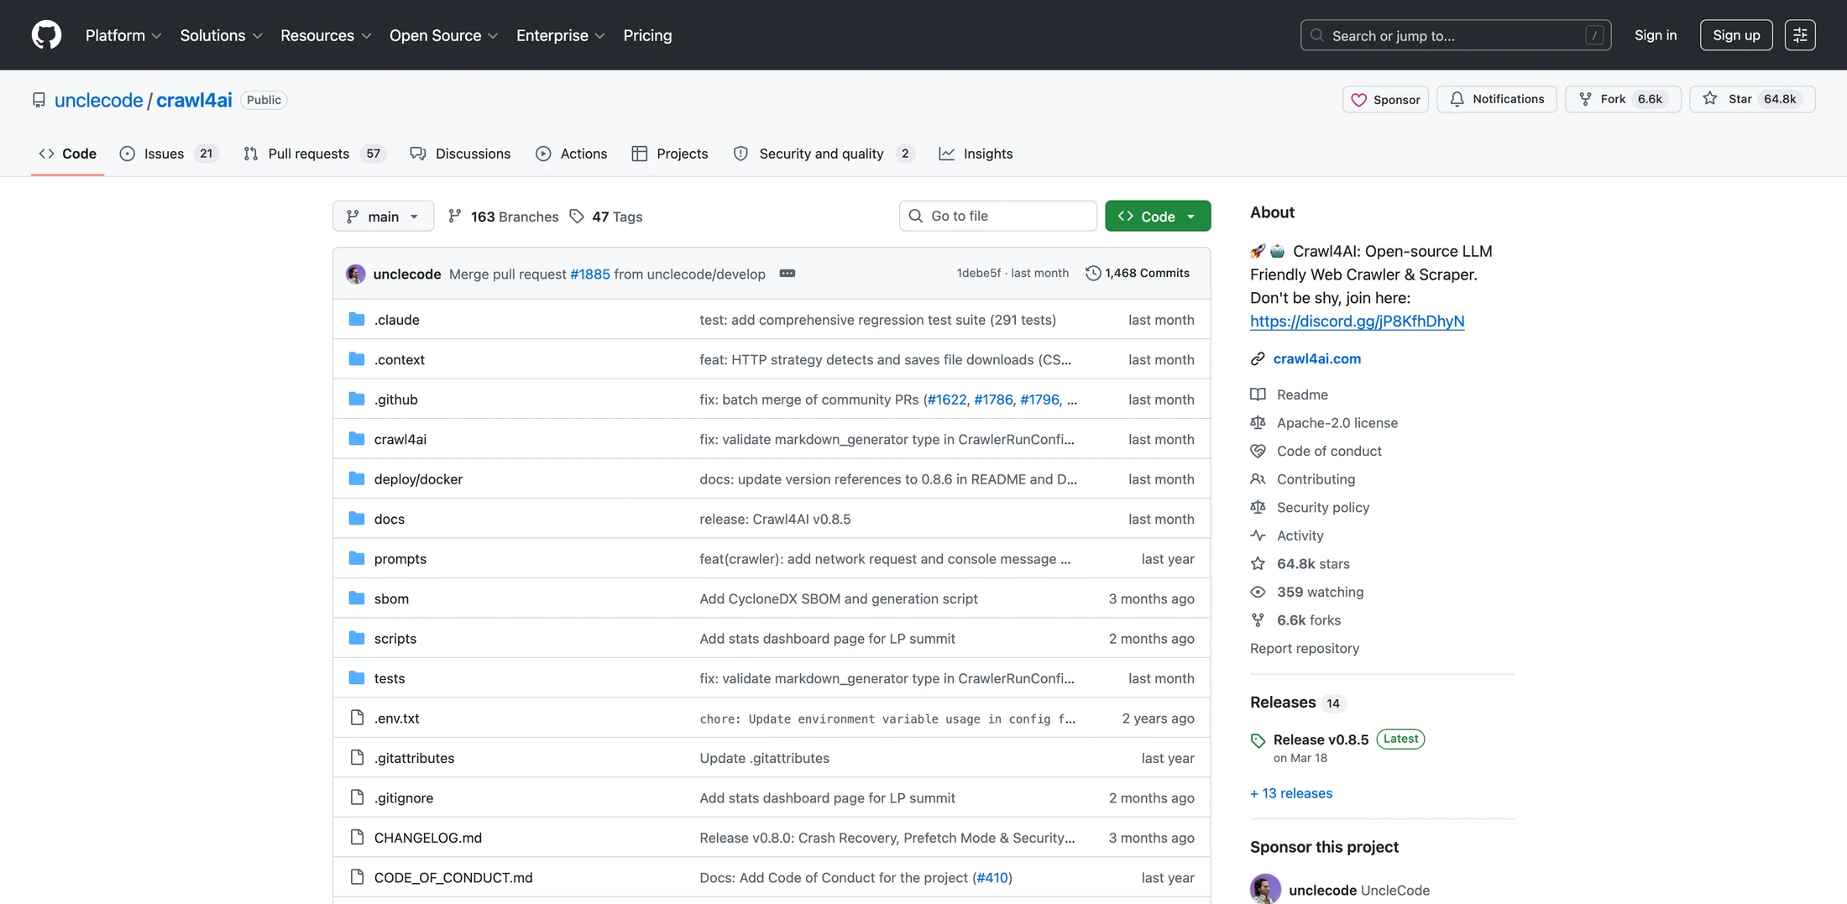Switch to the Pull requests tab
Image resolution: width=1847 pixels, height=904 pixels.
(x=314, y=154)
